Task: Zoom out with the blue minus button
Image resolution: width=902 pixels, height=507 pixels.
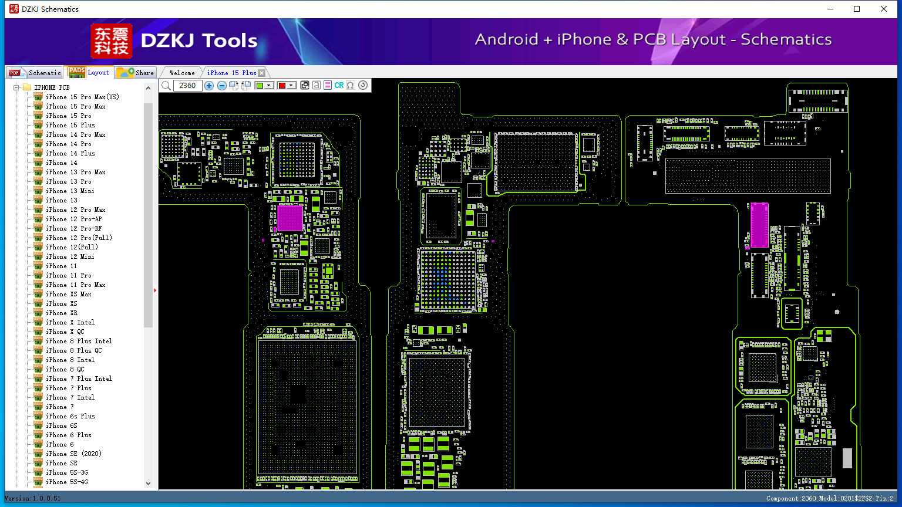Action: click(x=222, y=86)
